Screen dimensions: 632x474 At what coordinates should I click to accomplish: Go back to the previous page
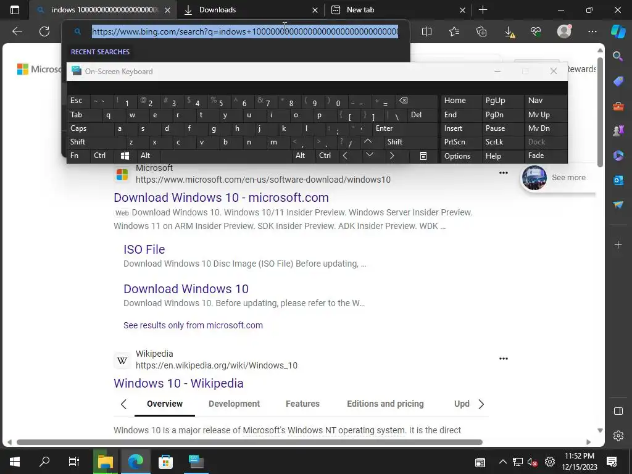pyautogui.click(x=17, y=31)
